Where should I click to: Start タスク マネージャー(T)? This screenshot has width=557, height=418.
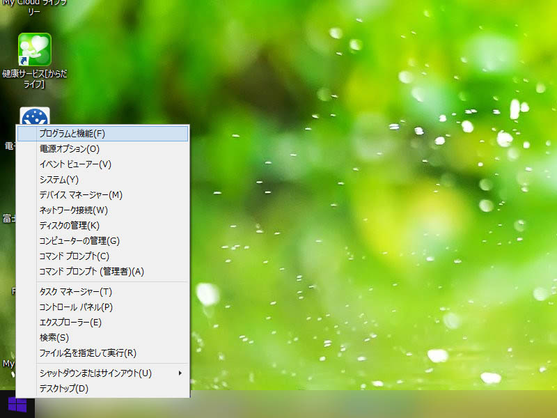75,291
